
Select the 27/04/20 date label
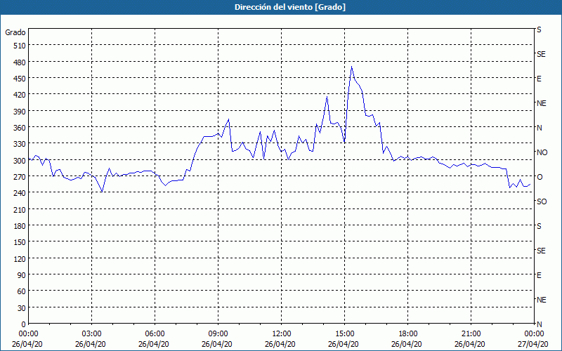[x=533, y=344]
